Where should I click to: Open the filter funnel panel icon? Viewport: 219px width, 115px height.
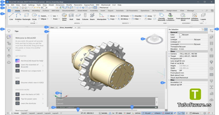[9, 50]
